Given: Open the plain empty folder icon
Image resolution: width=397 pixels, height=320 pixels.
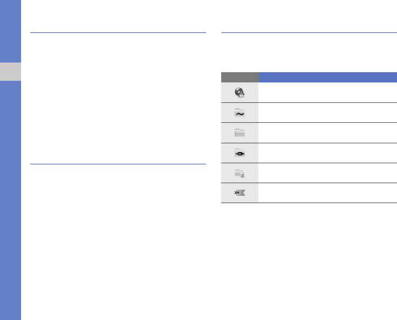Looking at the screenshot, I should click(239, 133).
